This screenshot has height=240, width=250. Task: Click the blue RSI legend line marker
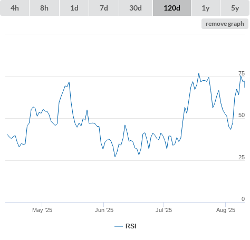click(x=119, y=226)
